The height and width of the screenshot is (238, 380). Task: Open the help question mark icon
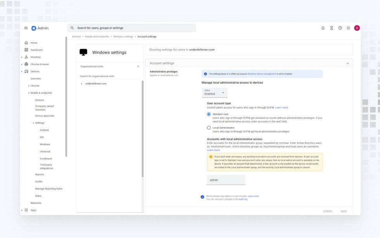[340, 28]
